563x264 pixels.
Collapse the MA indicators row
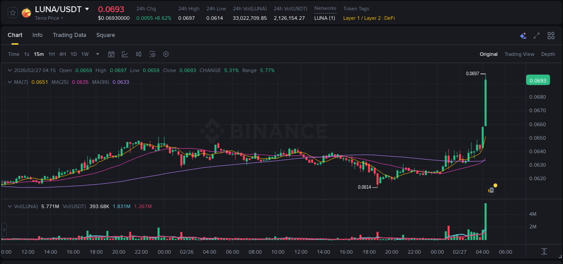[x=9, y=82]
